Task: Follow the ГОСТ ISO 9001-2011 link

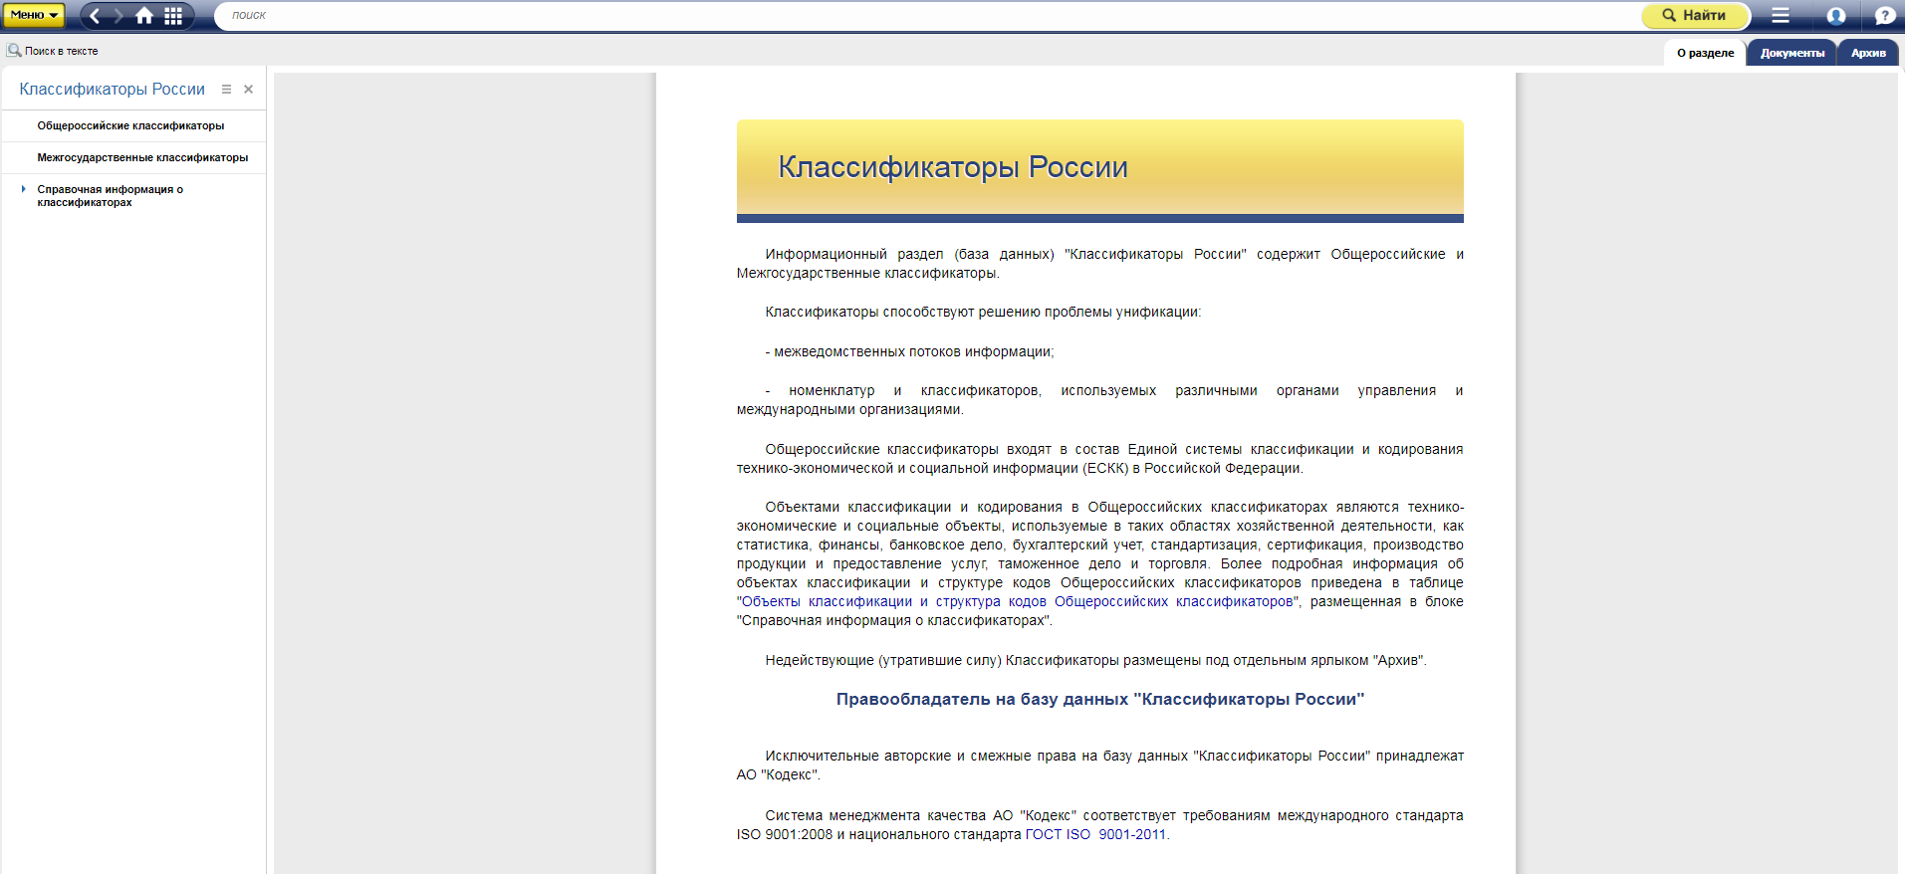Action: 1095,835
